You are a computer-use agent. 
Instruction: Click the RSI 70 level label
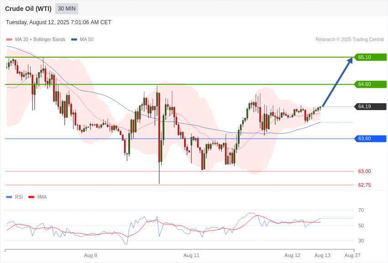pos(361,210)
